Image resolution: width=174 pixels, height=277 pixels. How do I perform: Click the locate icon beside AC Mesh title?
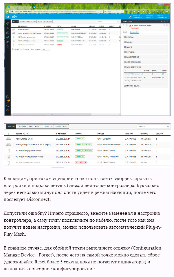coord(164,25)
